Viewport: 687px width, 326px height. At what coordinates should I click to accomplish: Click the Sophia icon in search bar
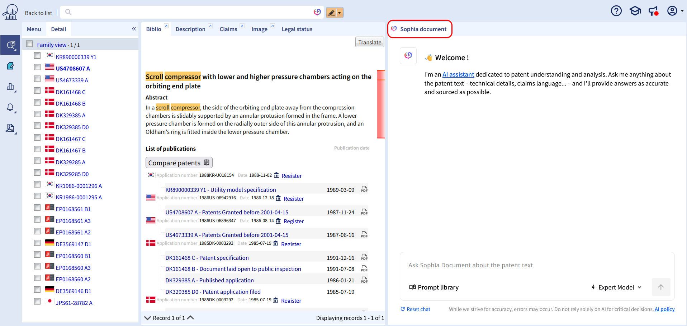tap(317, 12)
